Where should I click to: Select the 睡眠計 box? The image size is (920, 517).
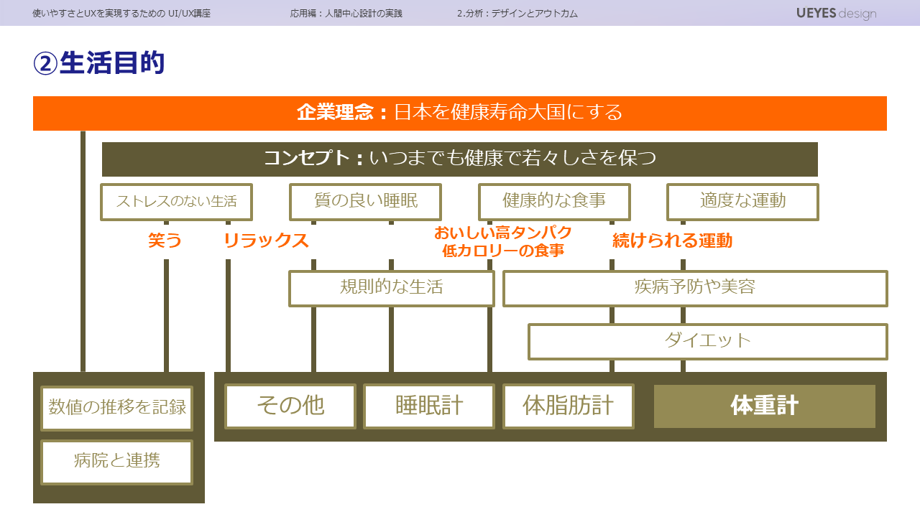pos(429,406)
